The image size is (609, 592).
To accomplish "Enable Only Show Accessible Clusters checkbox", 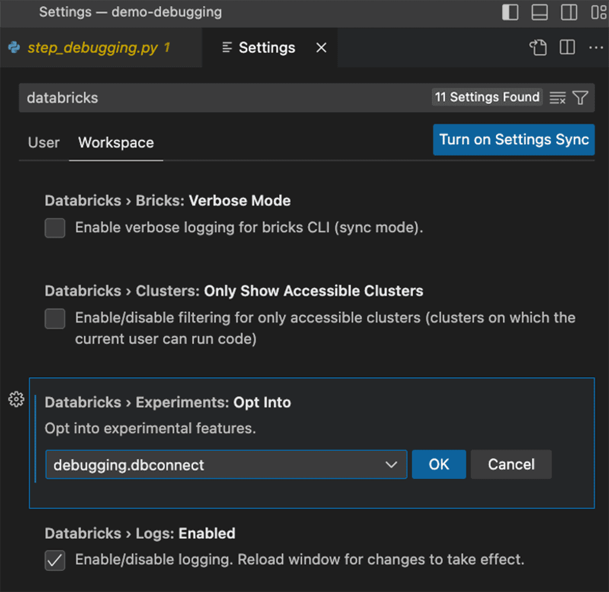I will pyautogui.click(x=55, y=319).
